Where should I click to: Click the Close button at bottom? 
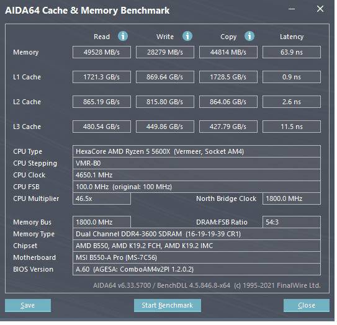[307, 305]
